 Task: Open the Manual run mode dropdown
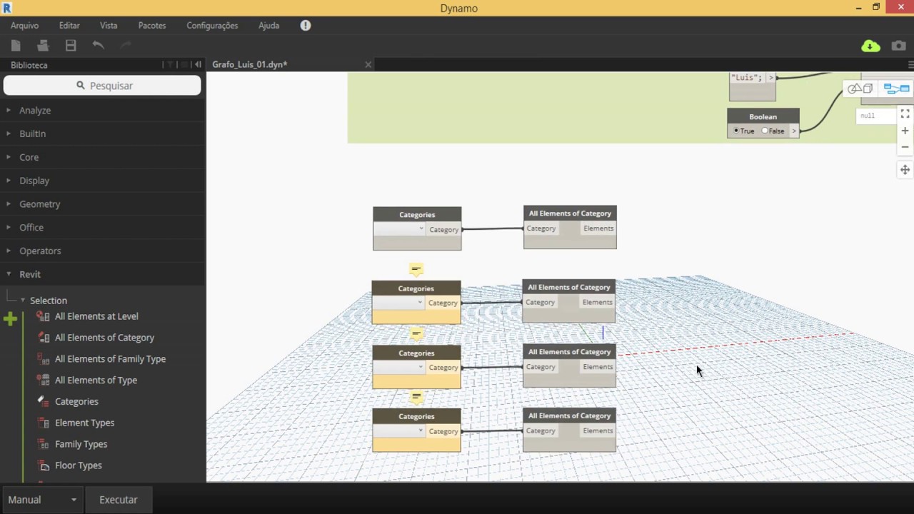(41, 500)
